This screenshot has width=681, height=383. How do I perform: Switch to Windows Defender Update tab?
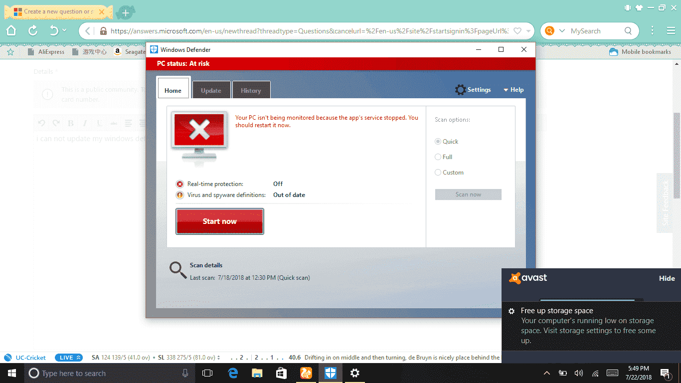[211, 90]
